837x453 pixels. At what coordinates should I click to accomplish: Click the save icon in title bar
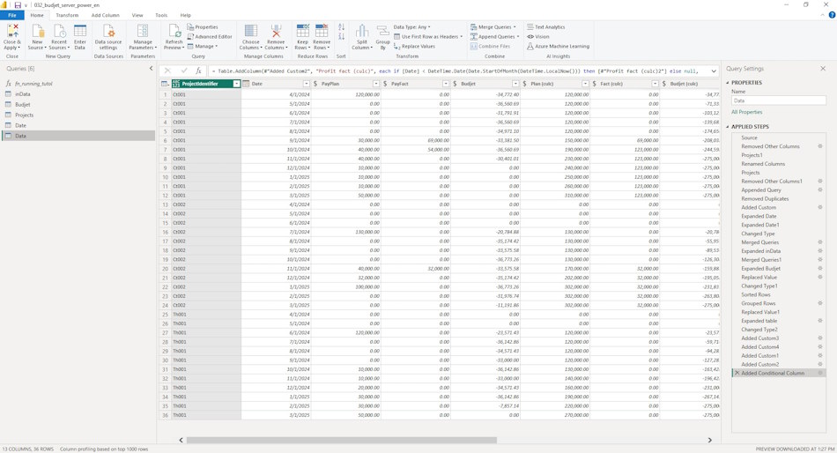click(18, 4)
